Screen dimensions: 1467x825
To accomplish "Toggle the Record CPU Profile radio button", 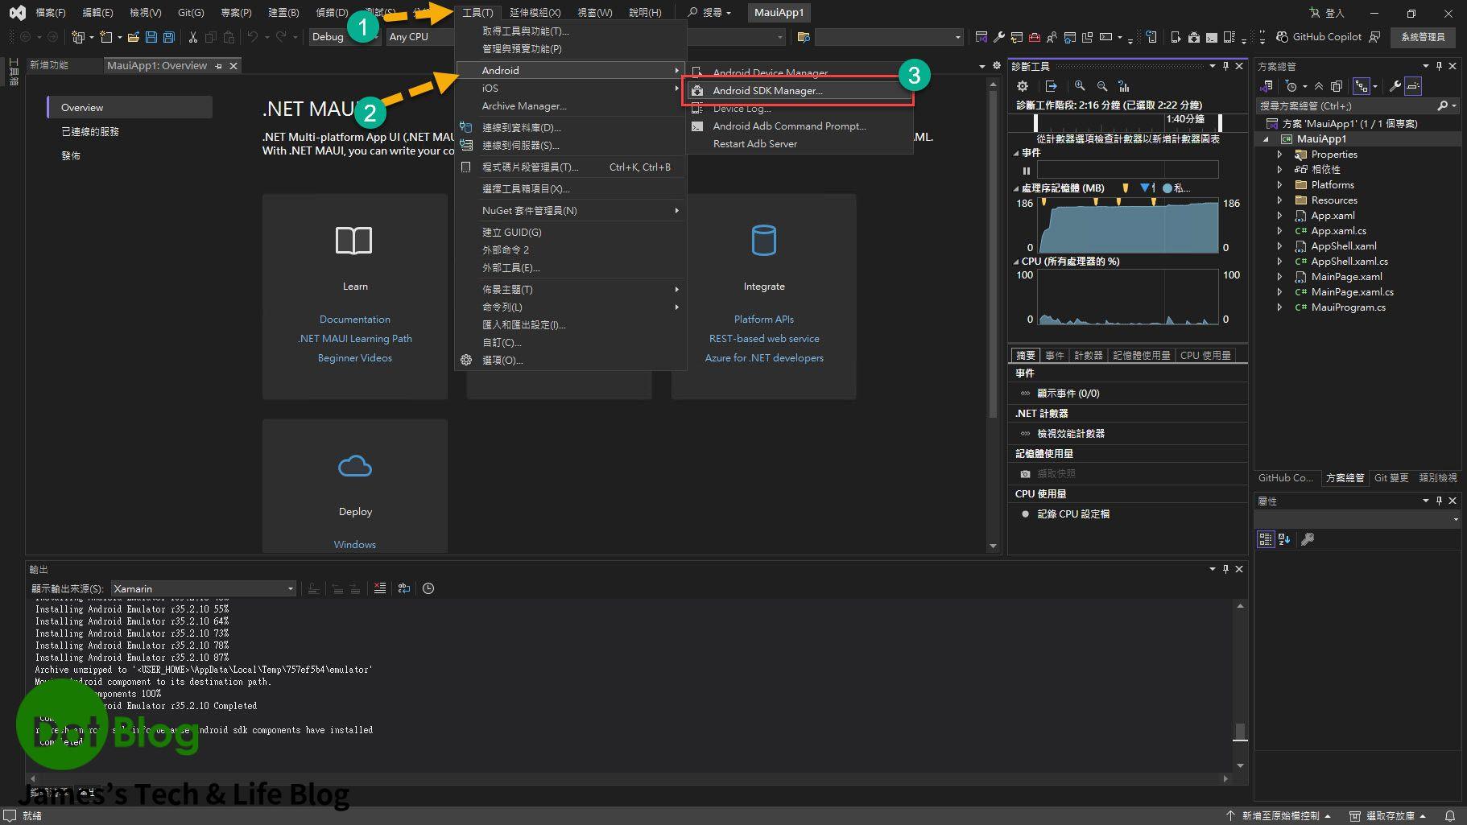I will [x=1025, y=514].
